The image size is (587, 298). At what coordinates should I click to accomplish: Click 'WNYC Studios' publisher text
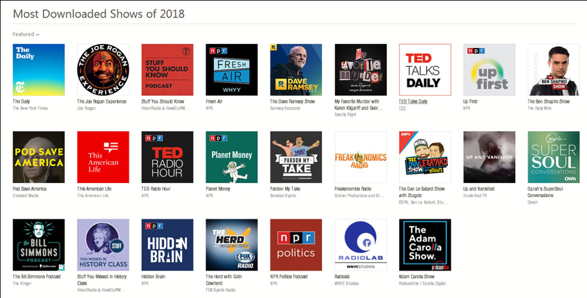click(347, 284)
